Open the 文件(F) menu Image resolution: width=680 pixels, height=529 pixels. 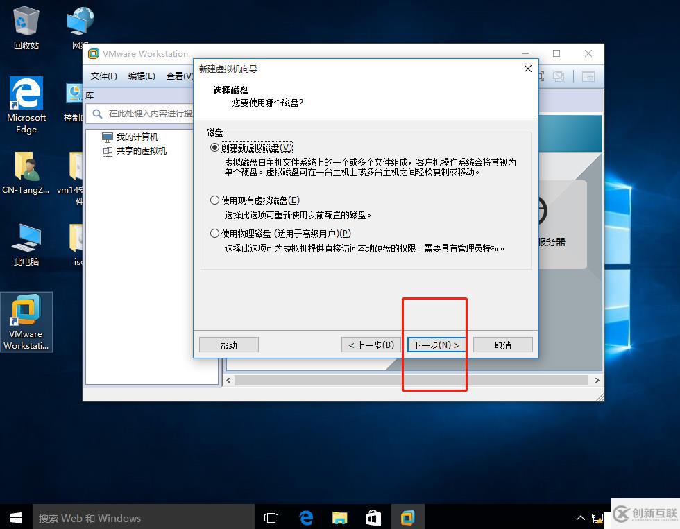pyautogui.click(x=104, y=76)
